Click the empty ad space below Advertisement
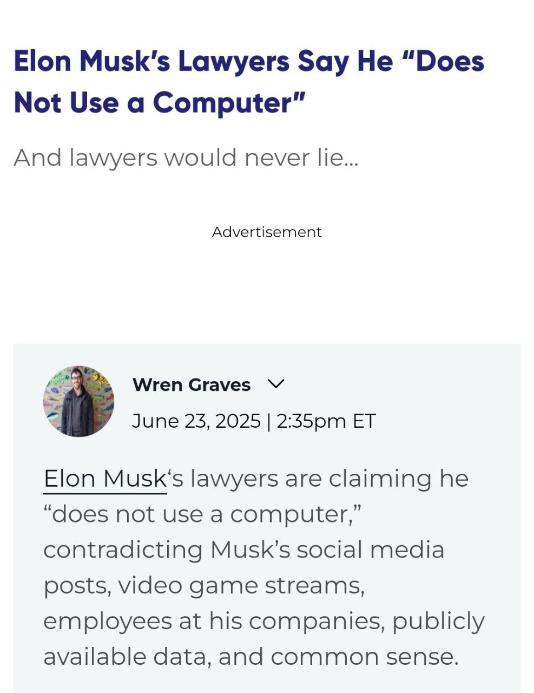This screenshot has width=534, height=693. (267, 287)
